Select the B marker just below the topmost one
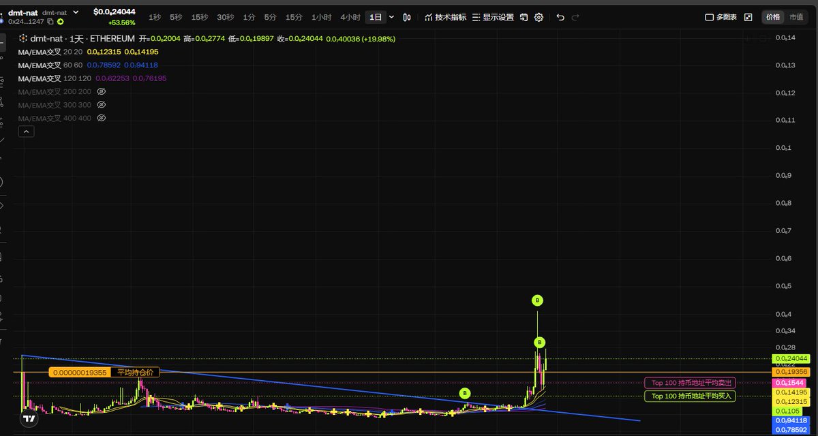This screenshot has height=436, width=818. coord(539,342)
